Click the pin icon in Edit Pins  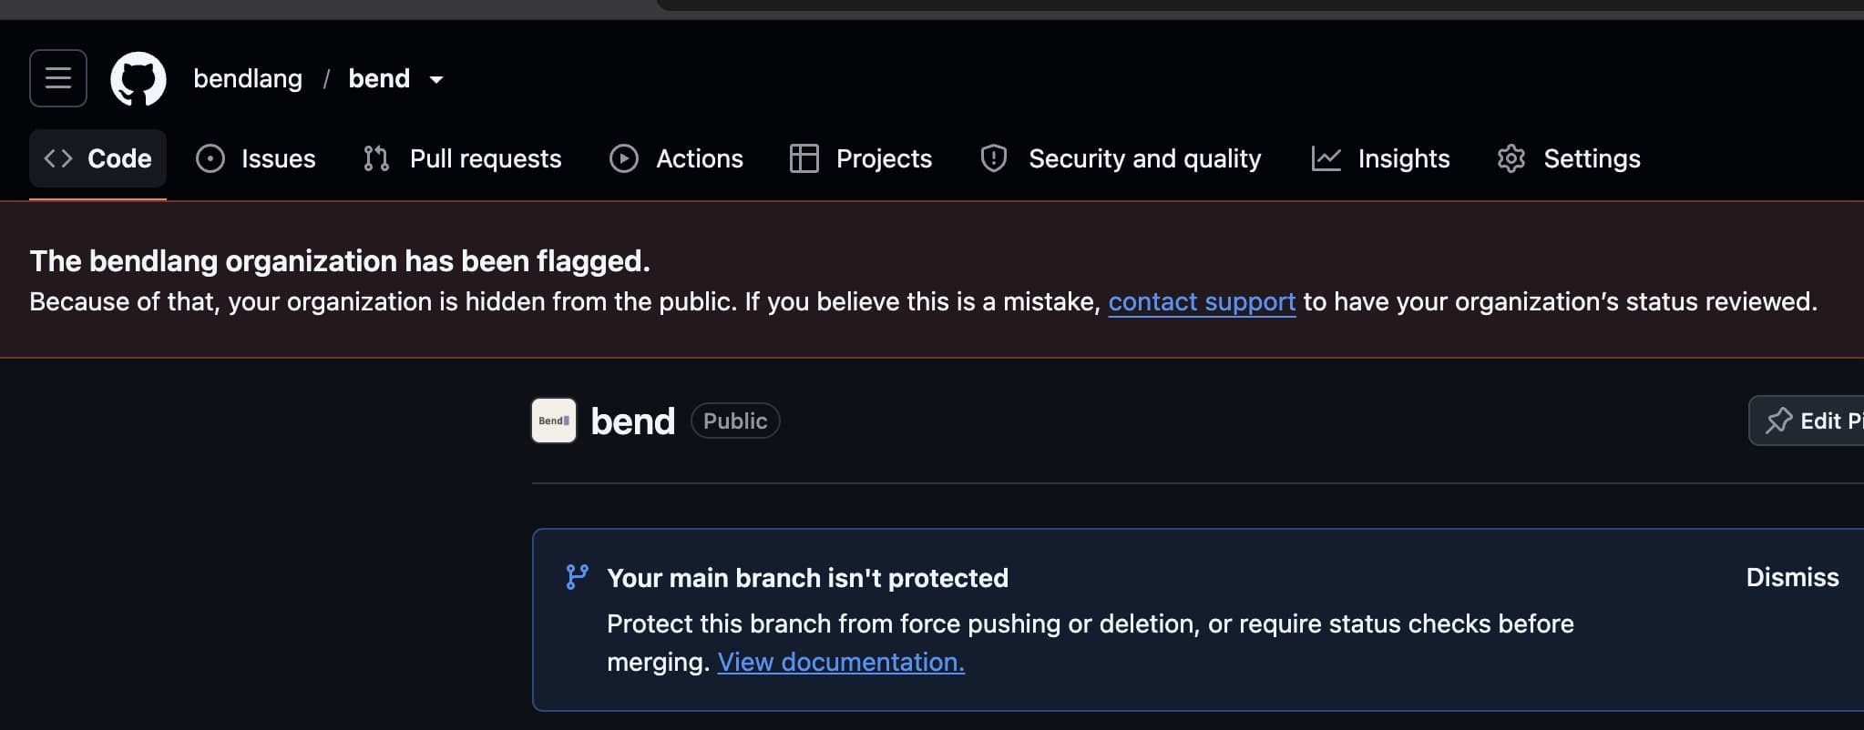point(1778,421)
